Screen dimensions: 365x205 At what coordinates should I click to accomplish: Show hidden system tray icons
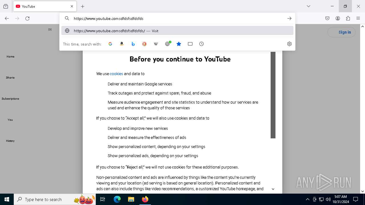[x=307, y=199]
